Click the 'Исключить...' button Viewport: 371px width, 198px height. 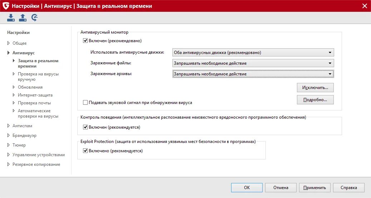315,88
